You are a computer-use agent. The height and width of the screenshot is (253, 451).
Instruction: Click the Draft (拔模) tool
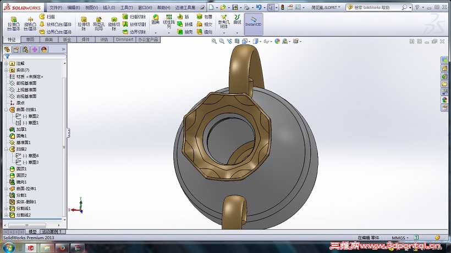(x=185, y=24)
